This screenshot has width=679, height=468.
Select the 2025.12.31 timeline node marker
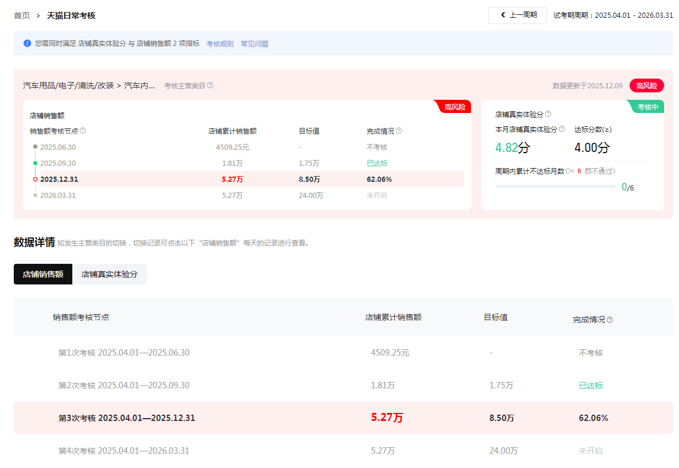pos(35,179)
